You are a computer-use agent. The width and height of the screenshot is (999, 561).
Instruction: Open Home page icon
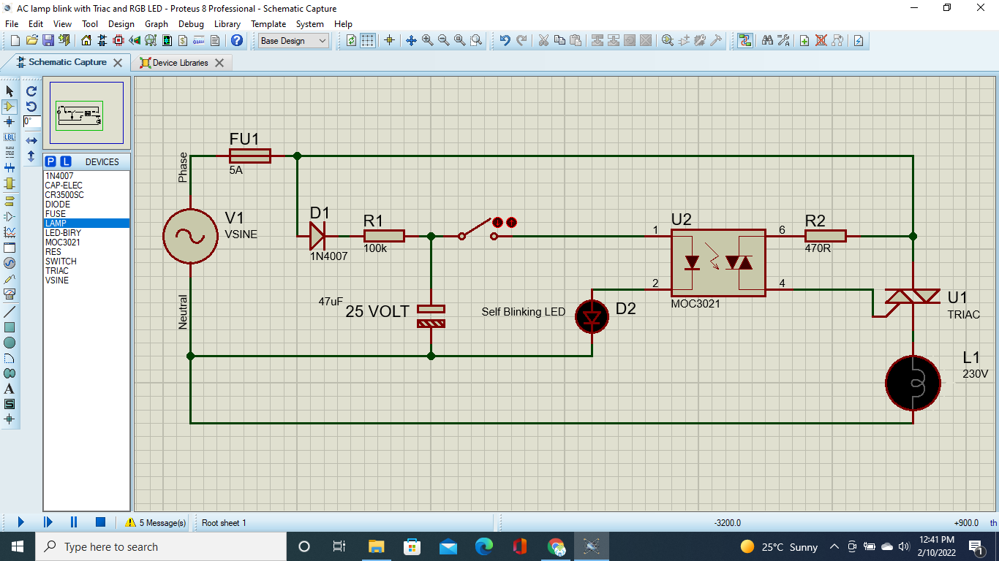86,40
